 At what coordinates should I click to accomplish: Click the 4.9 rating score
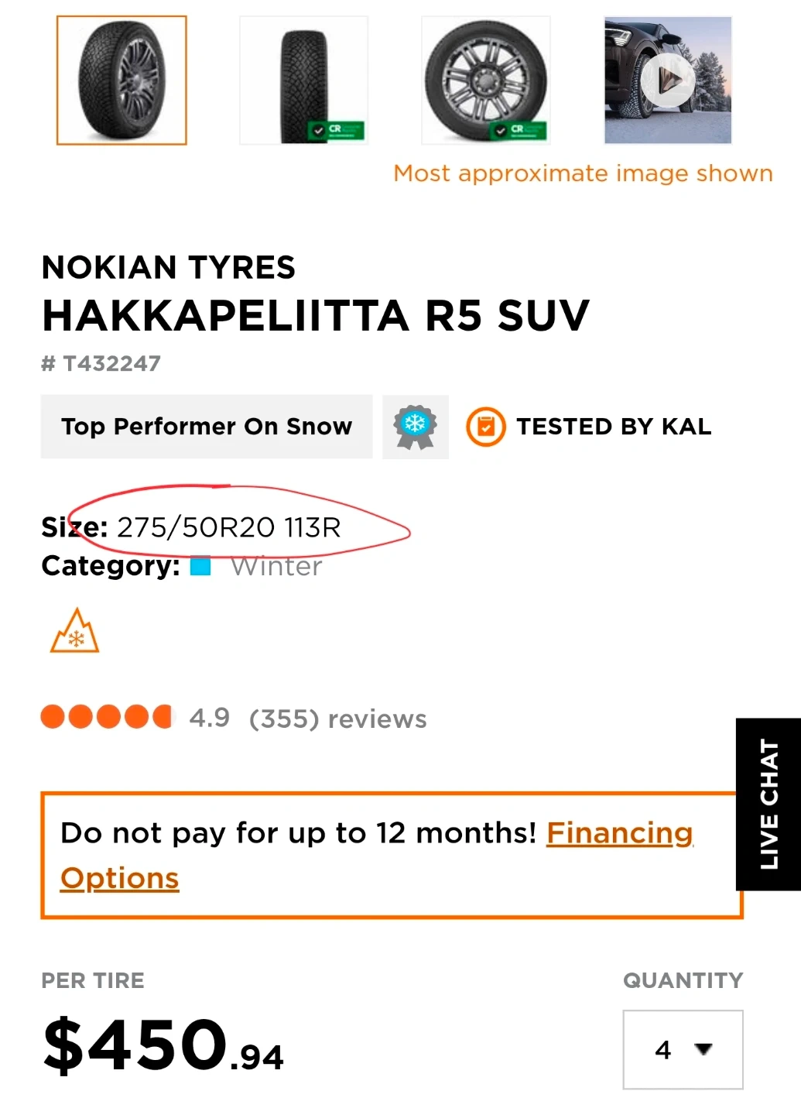point(210,718)
